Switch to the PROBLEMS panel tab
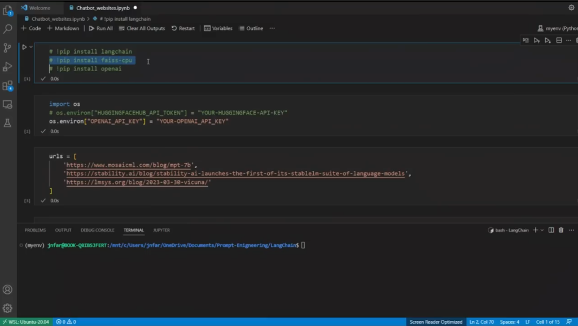 click(35, 230)
